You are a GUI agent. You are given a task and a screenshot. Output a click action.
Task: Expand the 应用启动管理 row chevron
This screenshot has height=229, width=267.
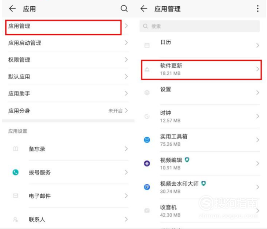(126, 43)
